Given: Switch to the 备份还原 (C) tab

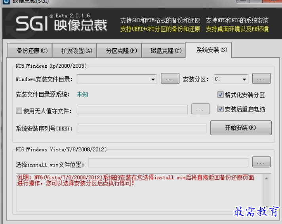Looking at the screenshot, I should pyautogui.click(x=30, y=51).
